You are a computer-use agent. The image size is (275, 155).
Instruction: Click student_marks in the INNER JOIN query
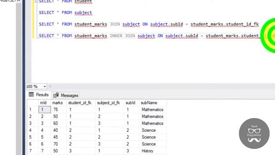[91, 36]
